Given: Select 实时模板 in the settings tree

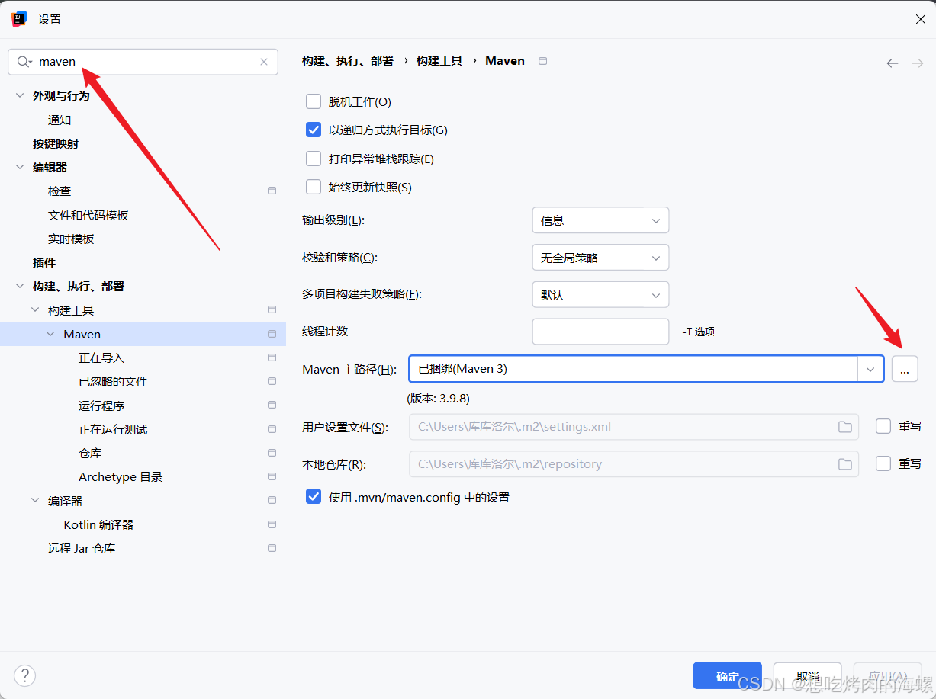Looking at the screenshot, I should point(71,239).
